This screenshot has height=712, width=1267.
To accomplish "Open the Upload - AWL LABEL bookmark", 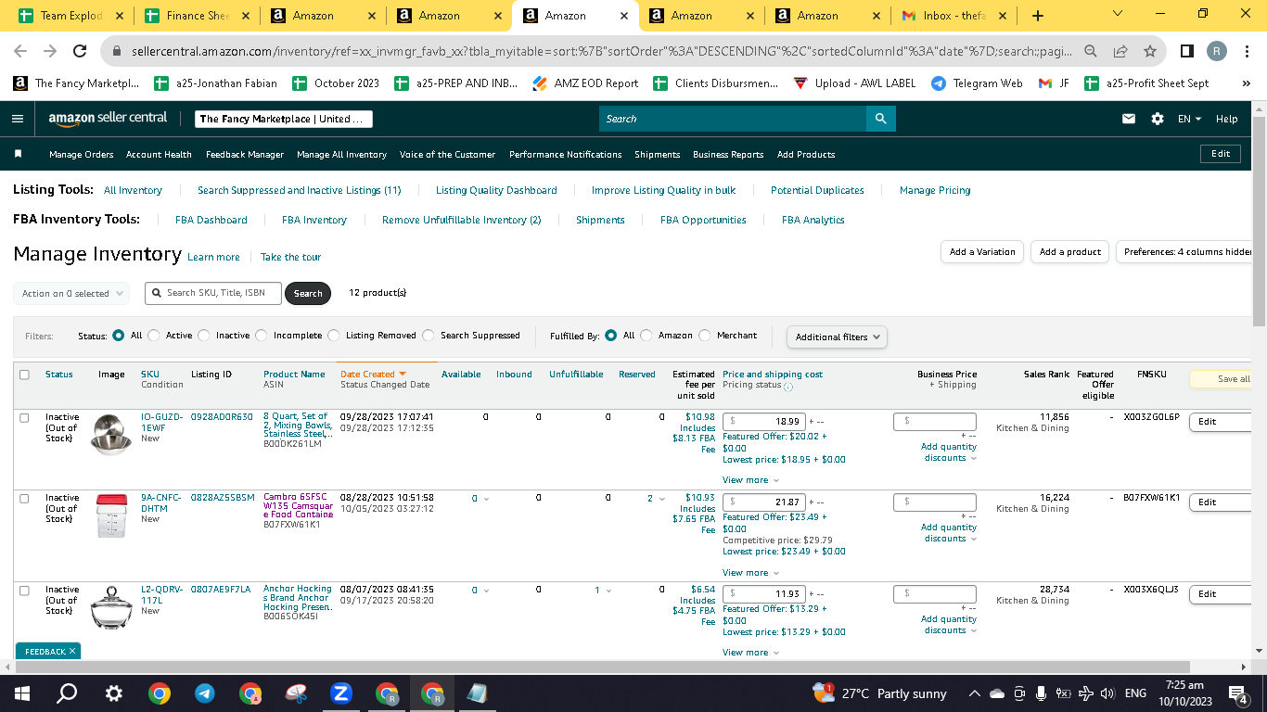I will coord(855,83).
